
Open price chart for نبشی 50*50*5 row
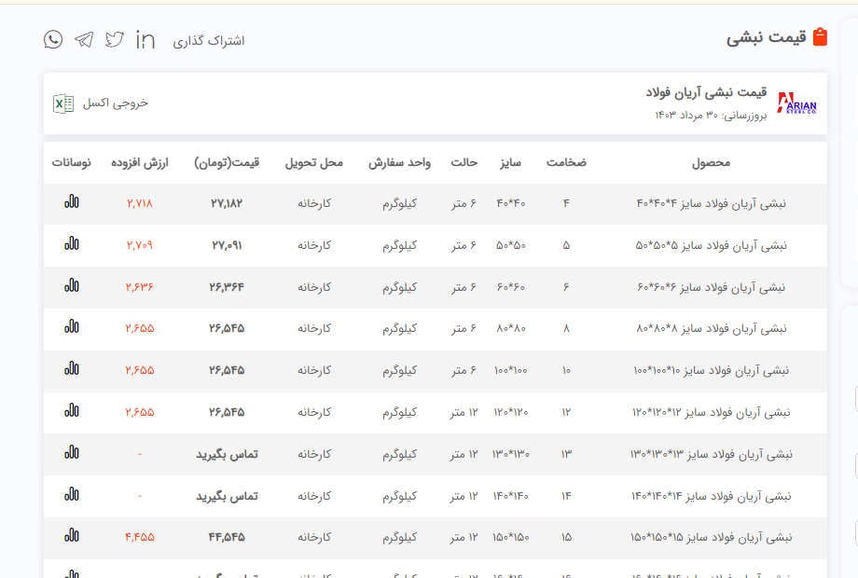click(72, 243)
